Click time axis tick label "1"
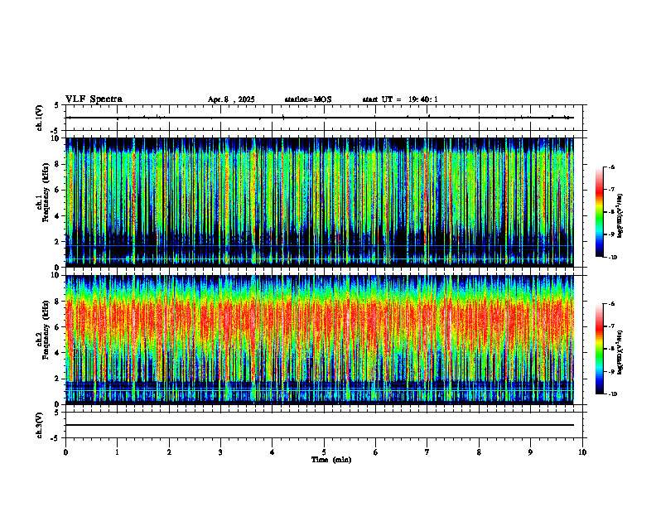 click(117, 452)
